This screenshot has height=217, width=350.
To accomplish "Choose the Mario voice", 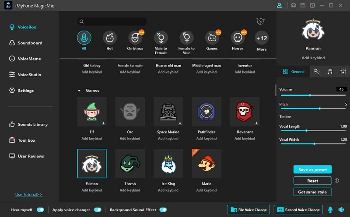I will [206, 164].
